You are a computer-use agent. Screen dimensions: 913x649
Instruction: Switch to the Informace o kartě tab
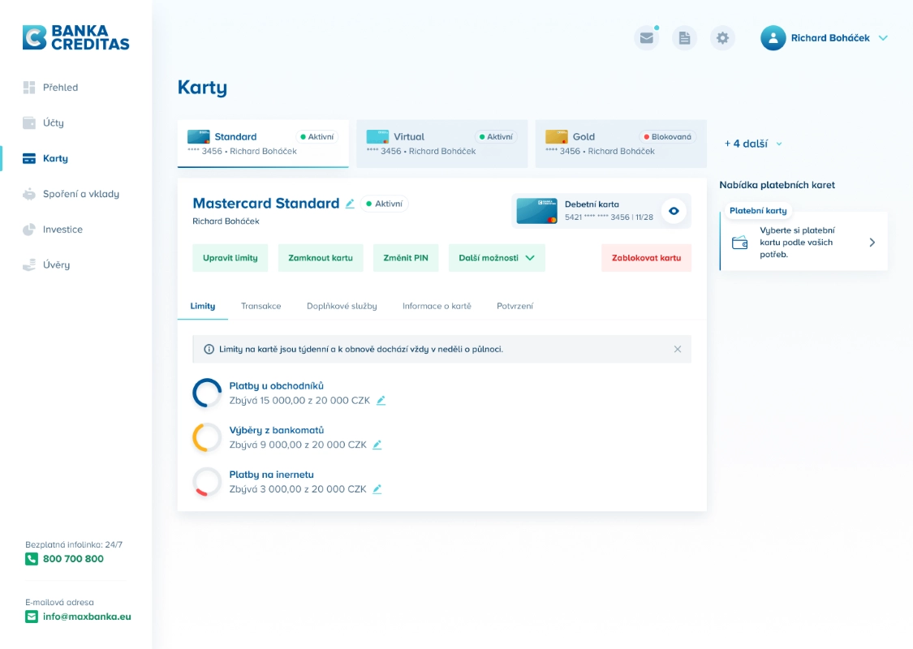coord(437,306)
